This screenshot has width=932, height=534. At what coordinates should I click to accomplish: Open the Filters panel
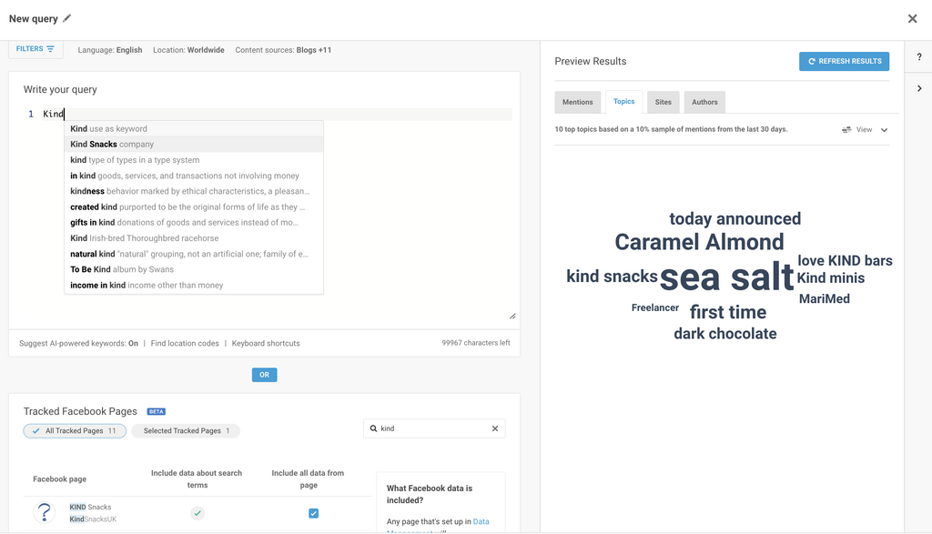pos(35,49)
